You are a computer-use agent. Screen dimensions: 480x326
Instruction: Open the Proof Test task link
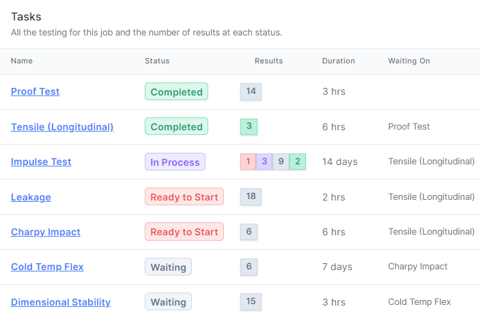pos(35,91)
